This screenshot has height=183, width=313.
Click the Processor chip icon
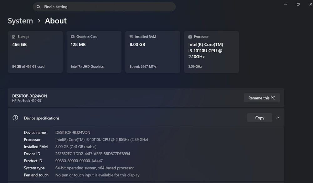(190, 37)
